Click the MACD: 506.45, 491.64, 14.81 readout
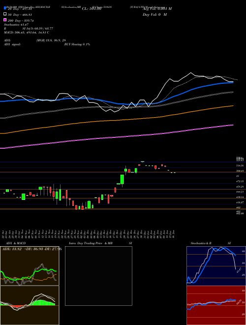Image resolution: width=246 pixels, height=325 pixels. [x=27, y=32]
